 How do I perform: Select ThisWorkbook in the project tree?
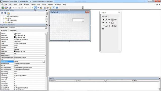pyautogui.click(x=14, y=16)
